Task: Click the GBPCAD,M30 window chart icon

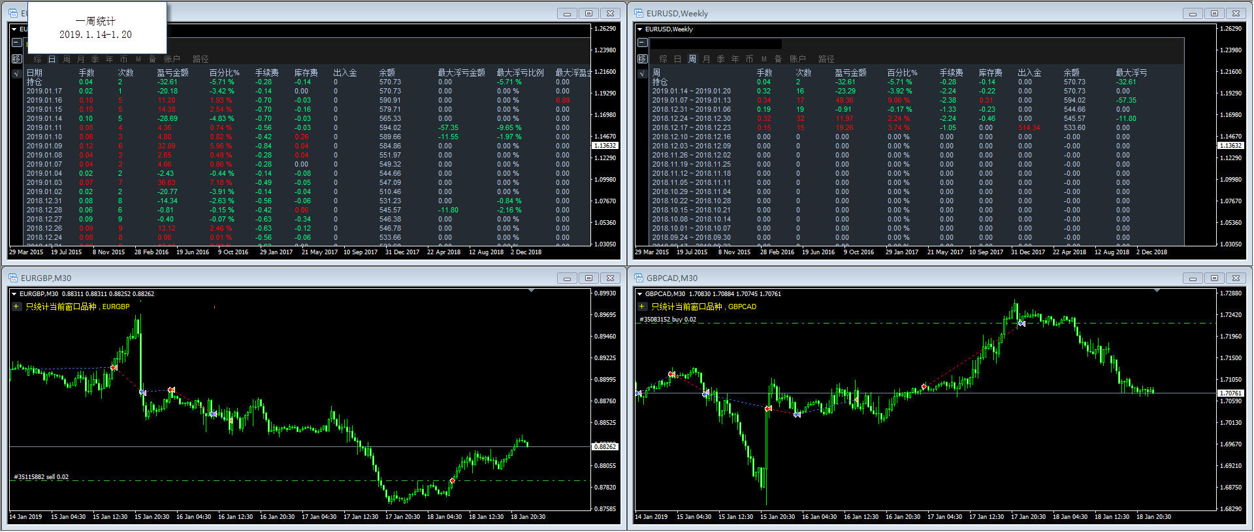Action: [x=639, y=278]
